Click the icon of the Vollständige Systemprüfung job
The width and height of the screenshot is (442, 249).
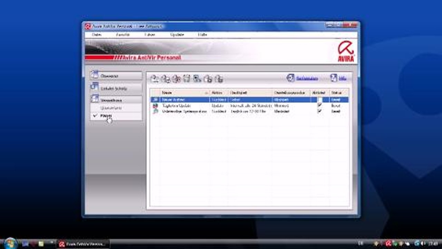point(155,111)
